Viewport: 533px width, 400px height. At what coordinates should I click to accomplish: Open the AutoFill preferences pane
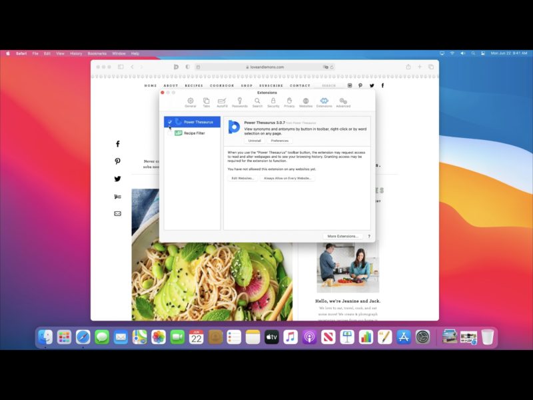pos(222,103)
